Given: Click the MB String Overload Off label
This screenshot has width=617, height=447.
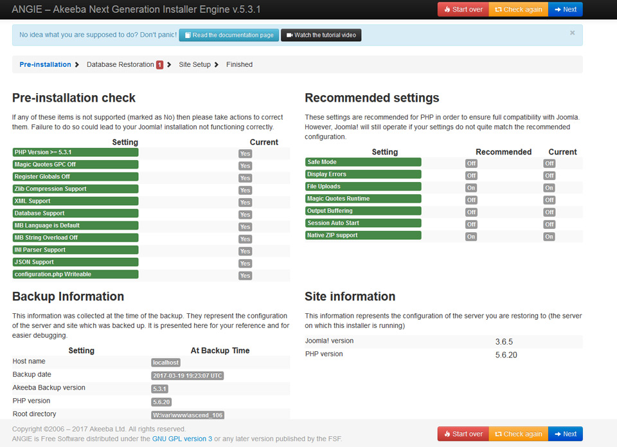Looking at the screenshot, I should [x=76, y=238].
